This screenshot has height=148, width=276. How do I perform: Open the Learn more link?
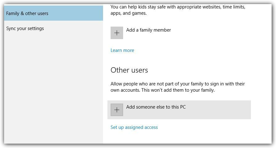122,50
